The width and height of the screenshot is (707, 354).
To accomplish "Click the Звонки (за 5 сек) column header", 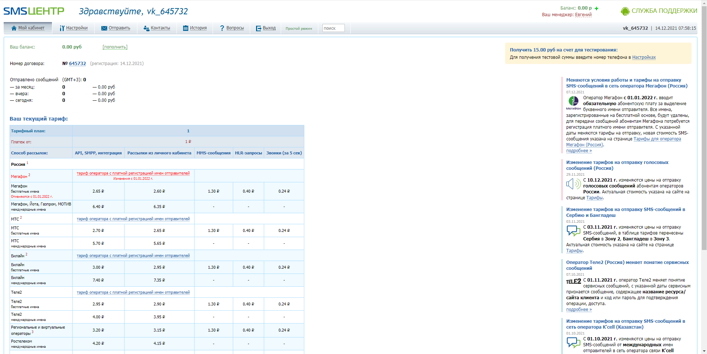I will 284,153.
